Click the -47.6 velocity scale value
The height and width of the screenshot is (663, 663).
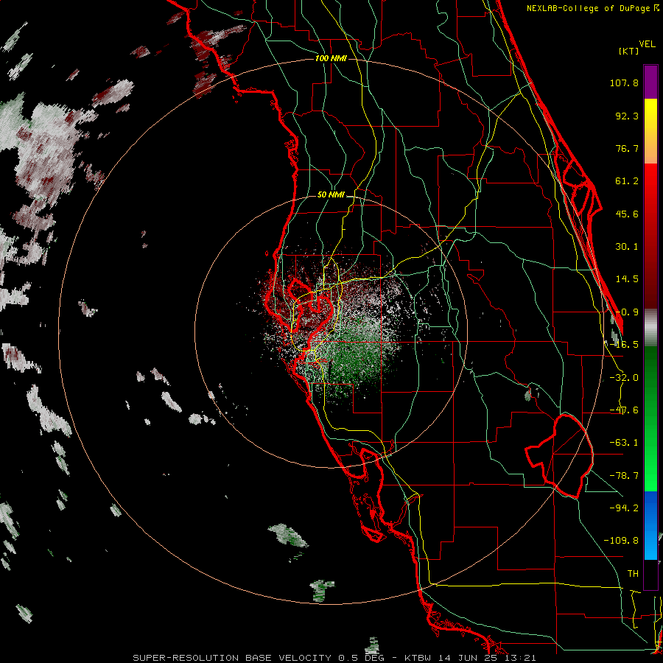tap(624, 410)
